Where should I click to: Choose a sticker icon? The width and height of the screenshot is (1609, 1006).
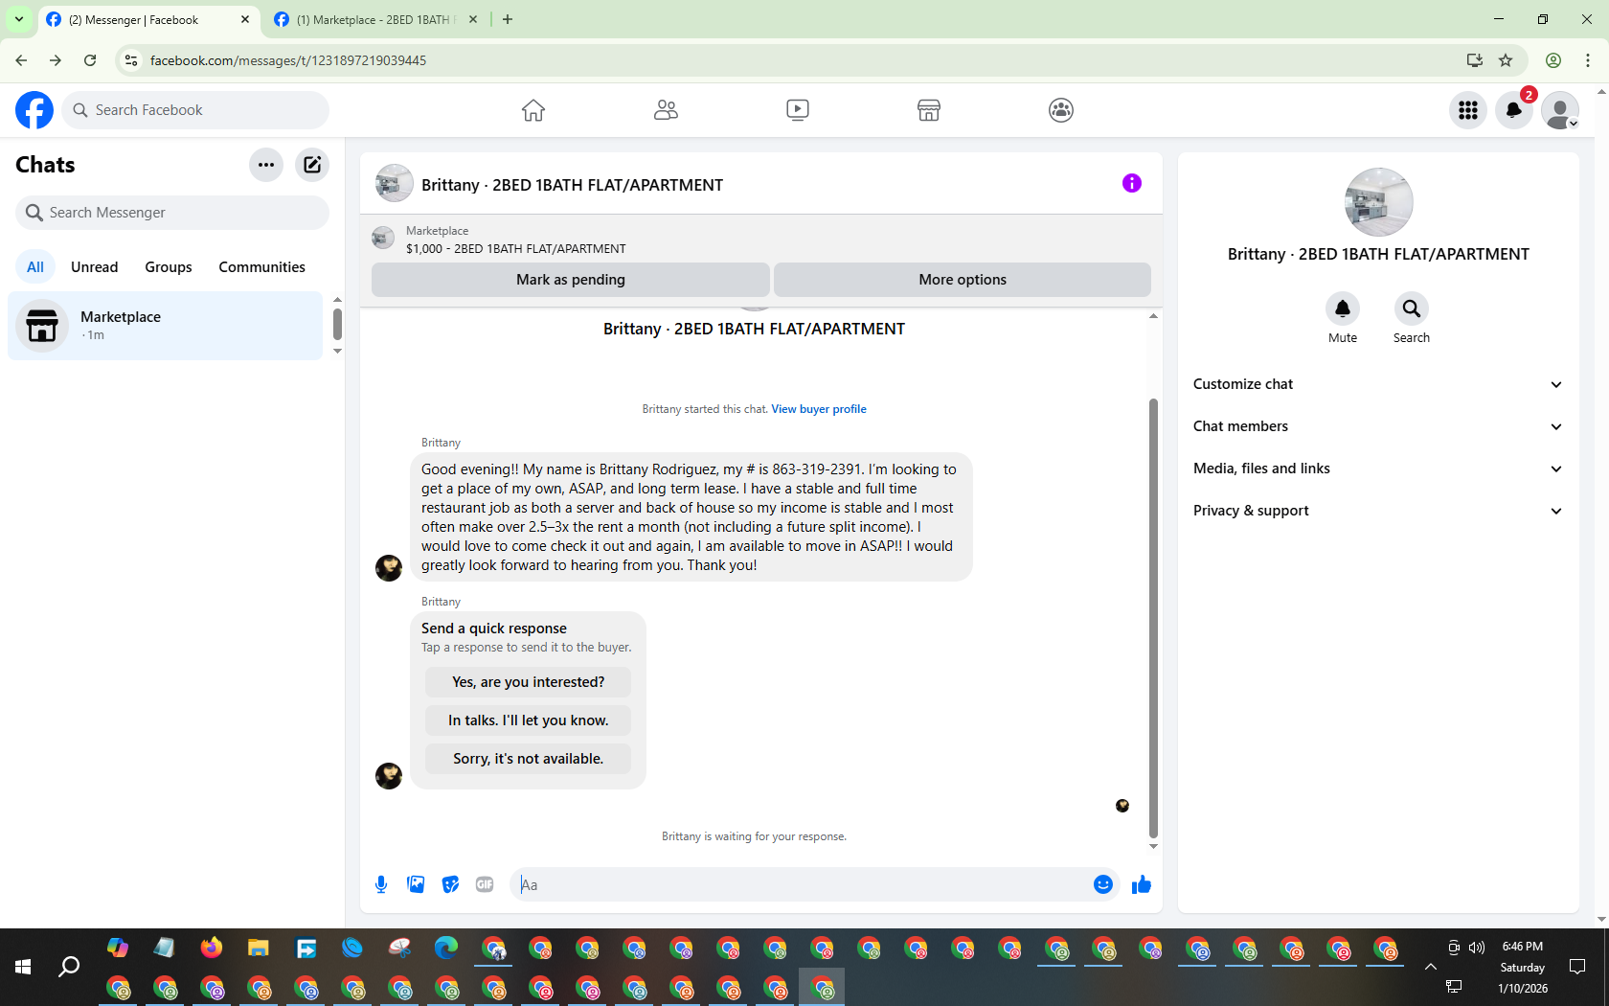[450, 884]
